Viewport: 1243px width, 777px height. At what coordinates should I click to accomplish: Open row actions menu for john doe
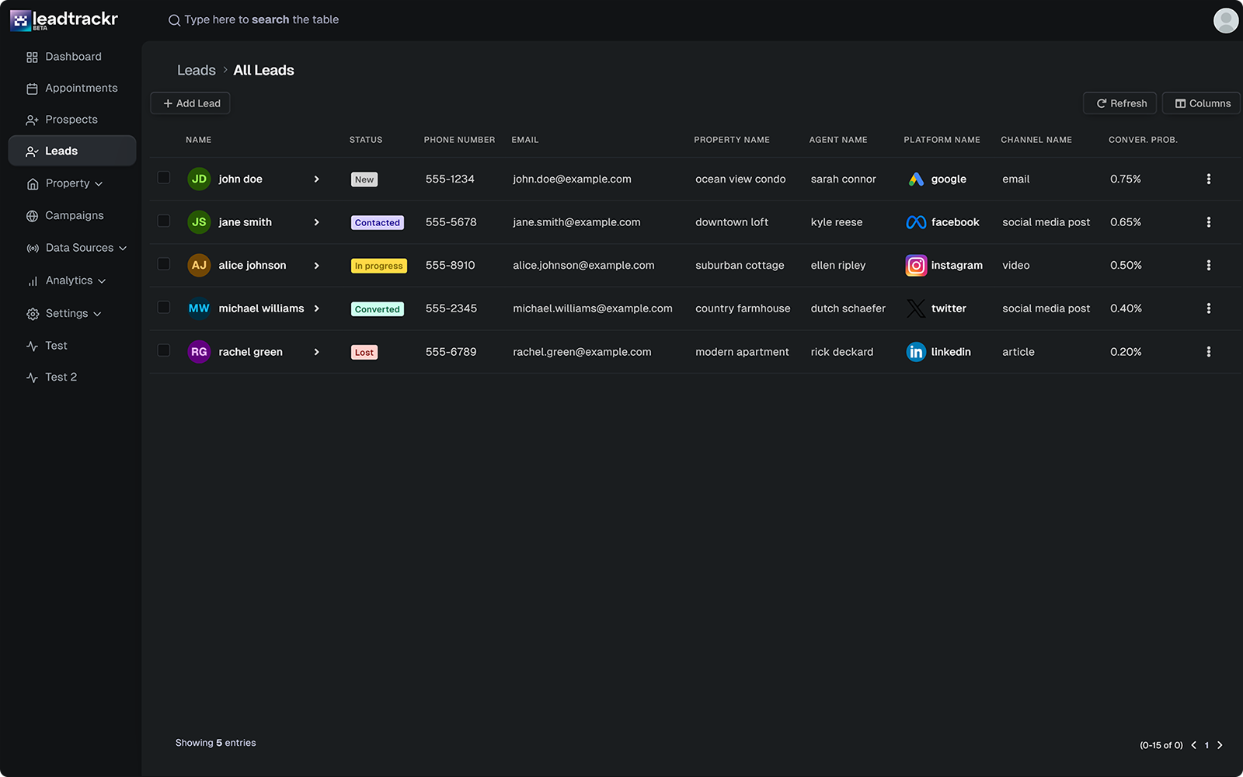(x=1208, y=179)
